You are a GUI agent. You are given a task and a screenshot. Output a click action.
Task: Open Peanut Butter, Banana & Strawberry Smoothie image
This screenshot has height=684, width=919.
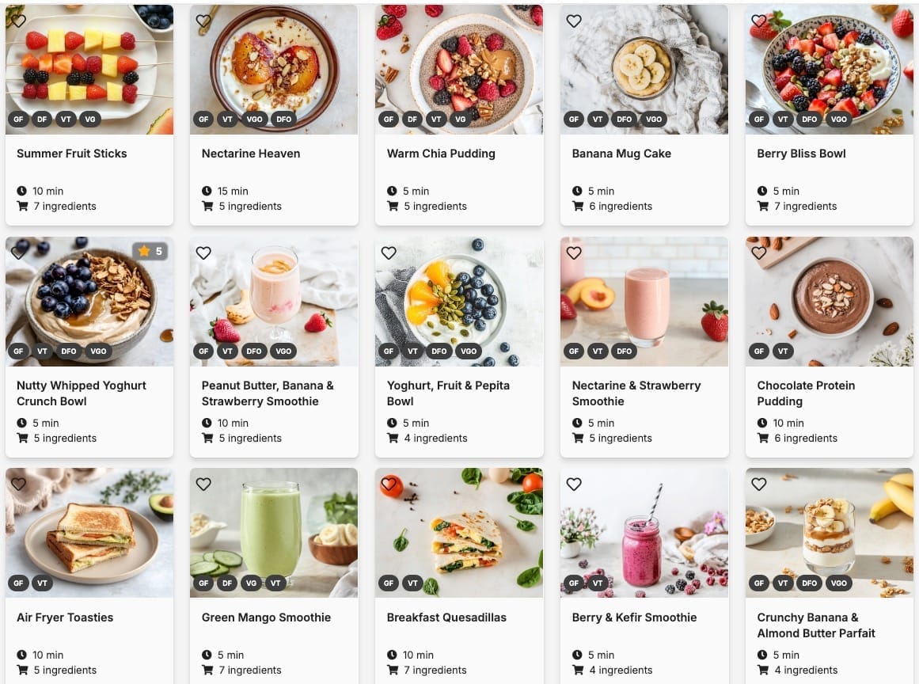click(x=274, y=302)
